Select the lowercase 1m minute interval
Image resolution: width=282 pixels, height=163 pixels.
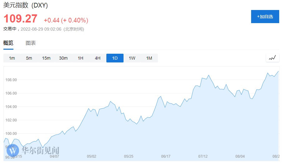click(12, 58)
